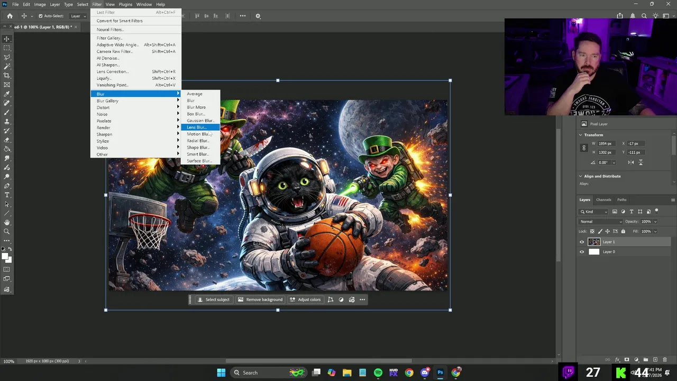Viewport: 677px width, 381px height.
Task: Click the lock image pixels brush icon
Action: (600, 231)
